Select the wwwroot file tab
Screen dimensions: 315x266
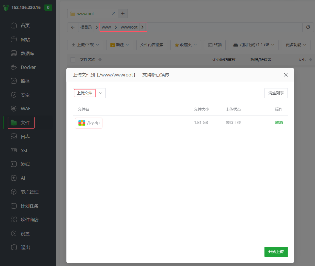93,14
